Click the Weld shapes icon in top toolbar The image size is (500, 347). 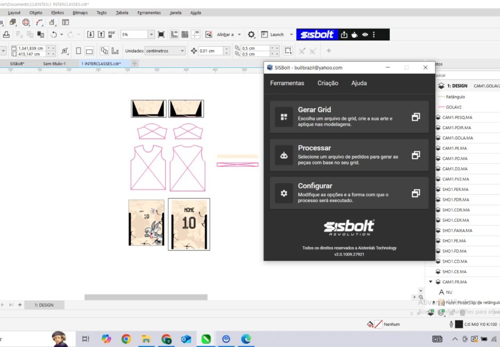(x=13, y=22)
